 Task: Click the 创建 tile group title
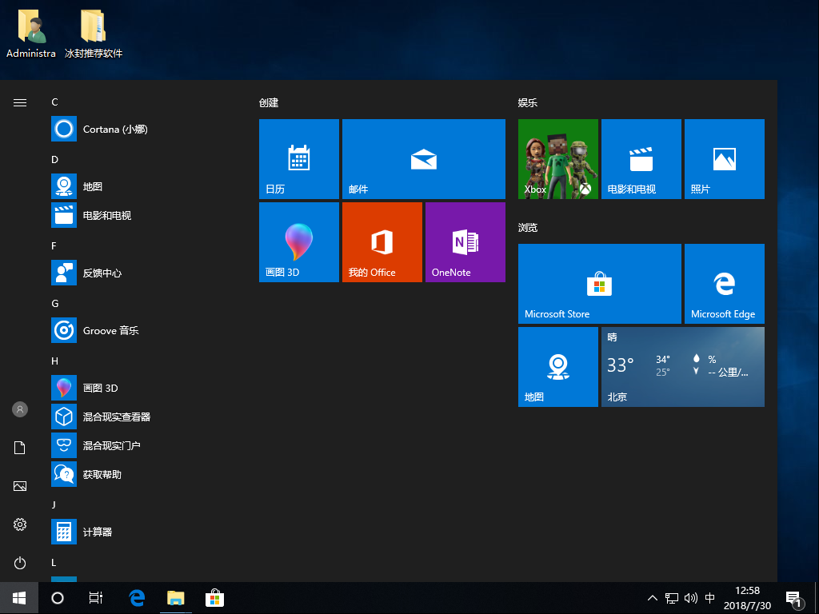point(269,103)
